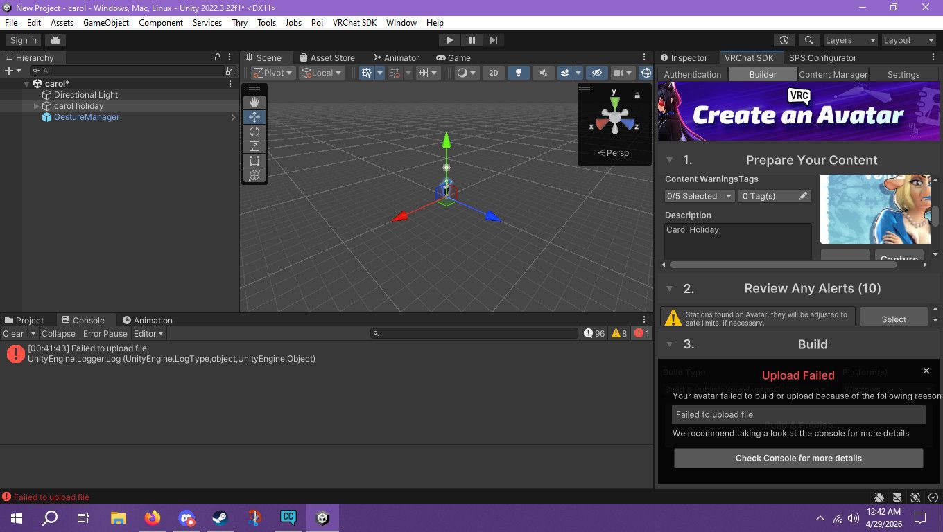Select the Rect tool in Scene toolbar
Image resolution: width=943 pixels, height=532 pixels.
point(254,161)
